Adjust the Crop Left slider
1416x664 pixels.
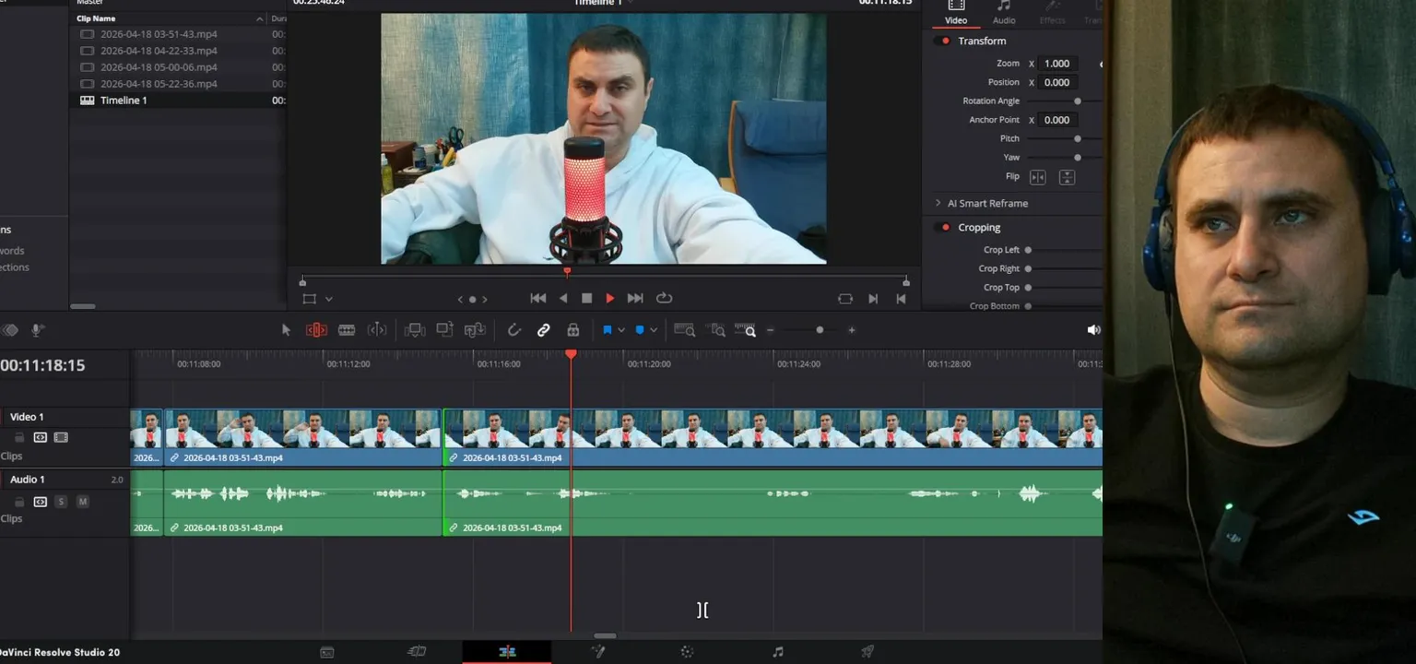(x=1028, y=250)
